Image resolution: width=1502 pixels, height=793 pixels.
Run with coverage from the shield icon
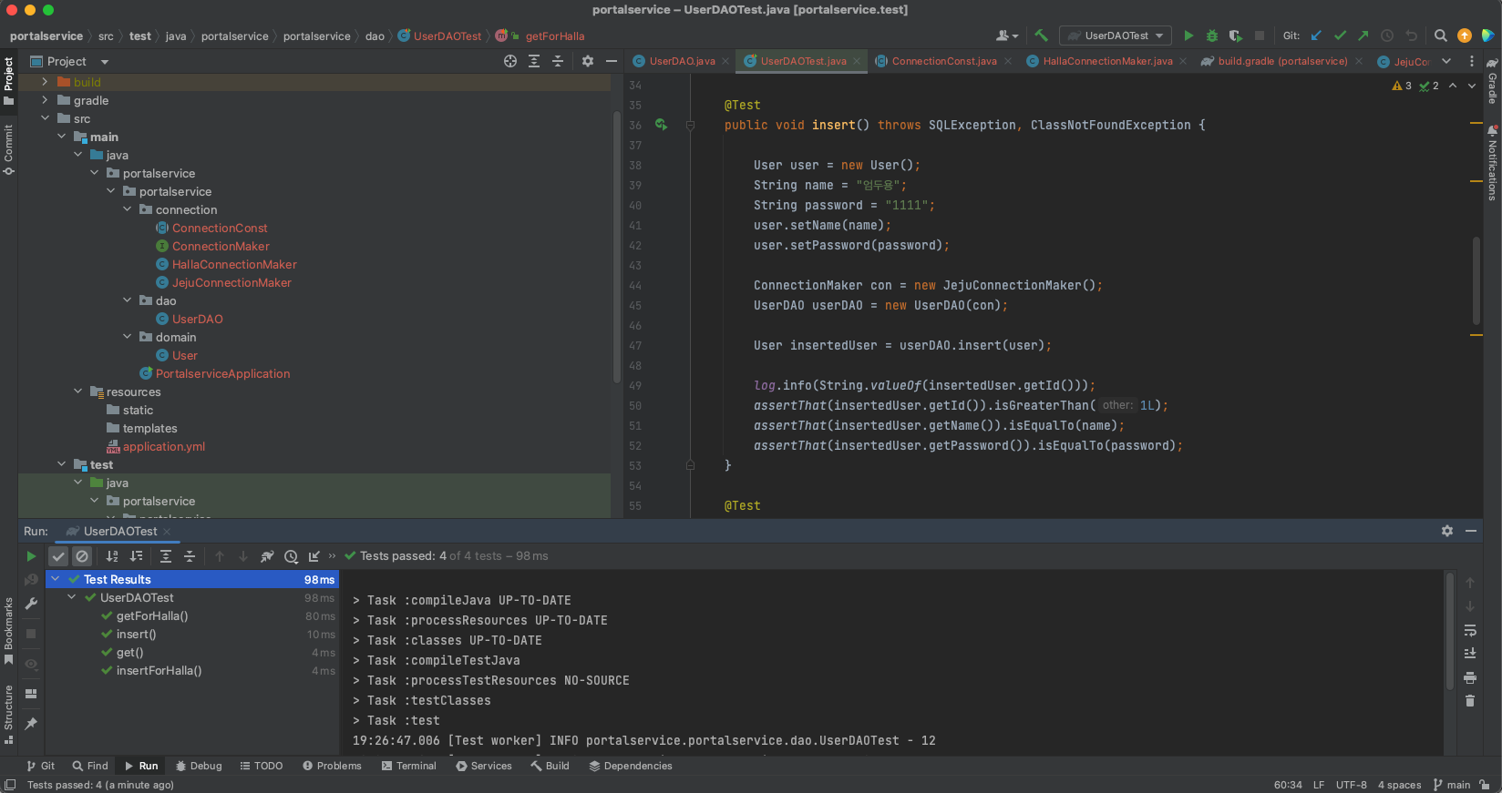pyautogui.click(x=1236, y=36)
